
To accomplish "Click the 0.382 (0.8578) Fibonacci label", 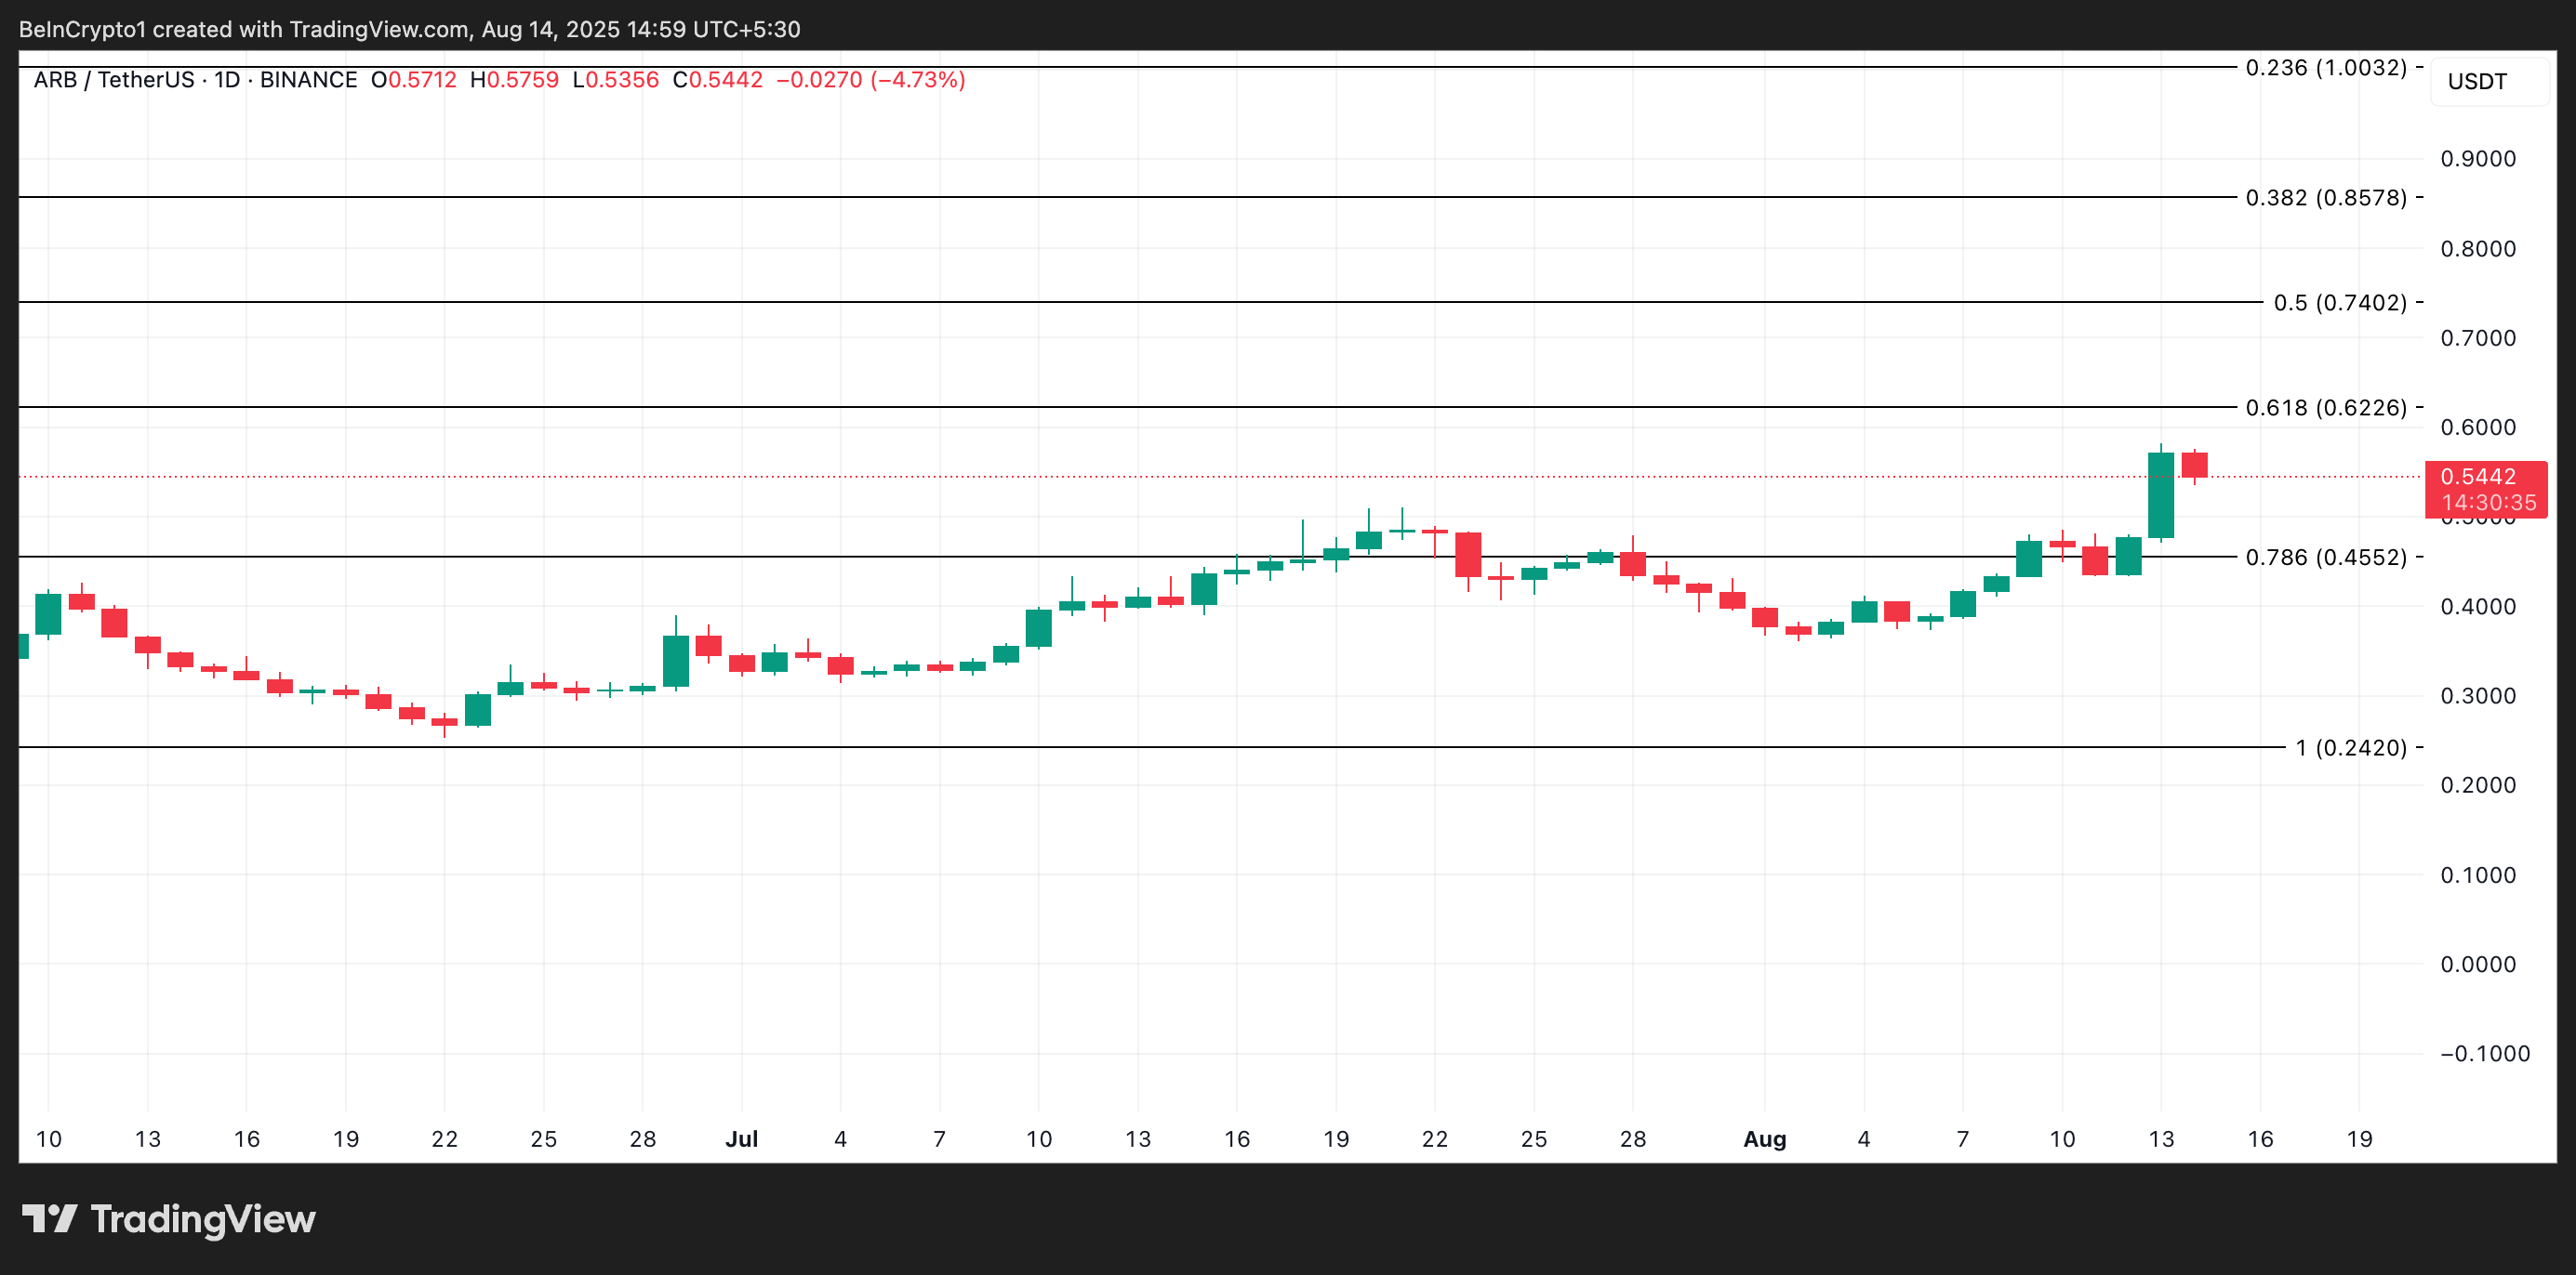I will click(x=2326, y=198).
